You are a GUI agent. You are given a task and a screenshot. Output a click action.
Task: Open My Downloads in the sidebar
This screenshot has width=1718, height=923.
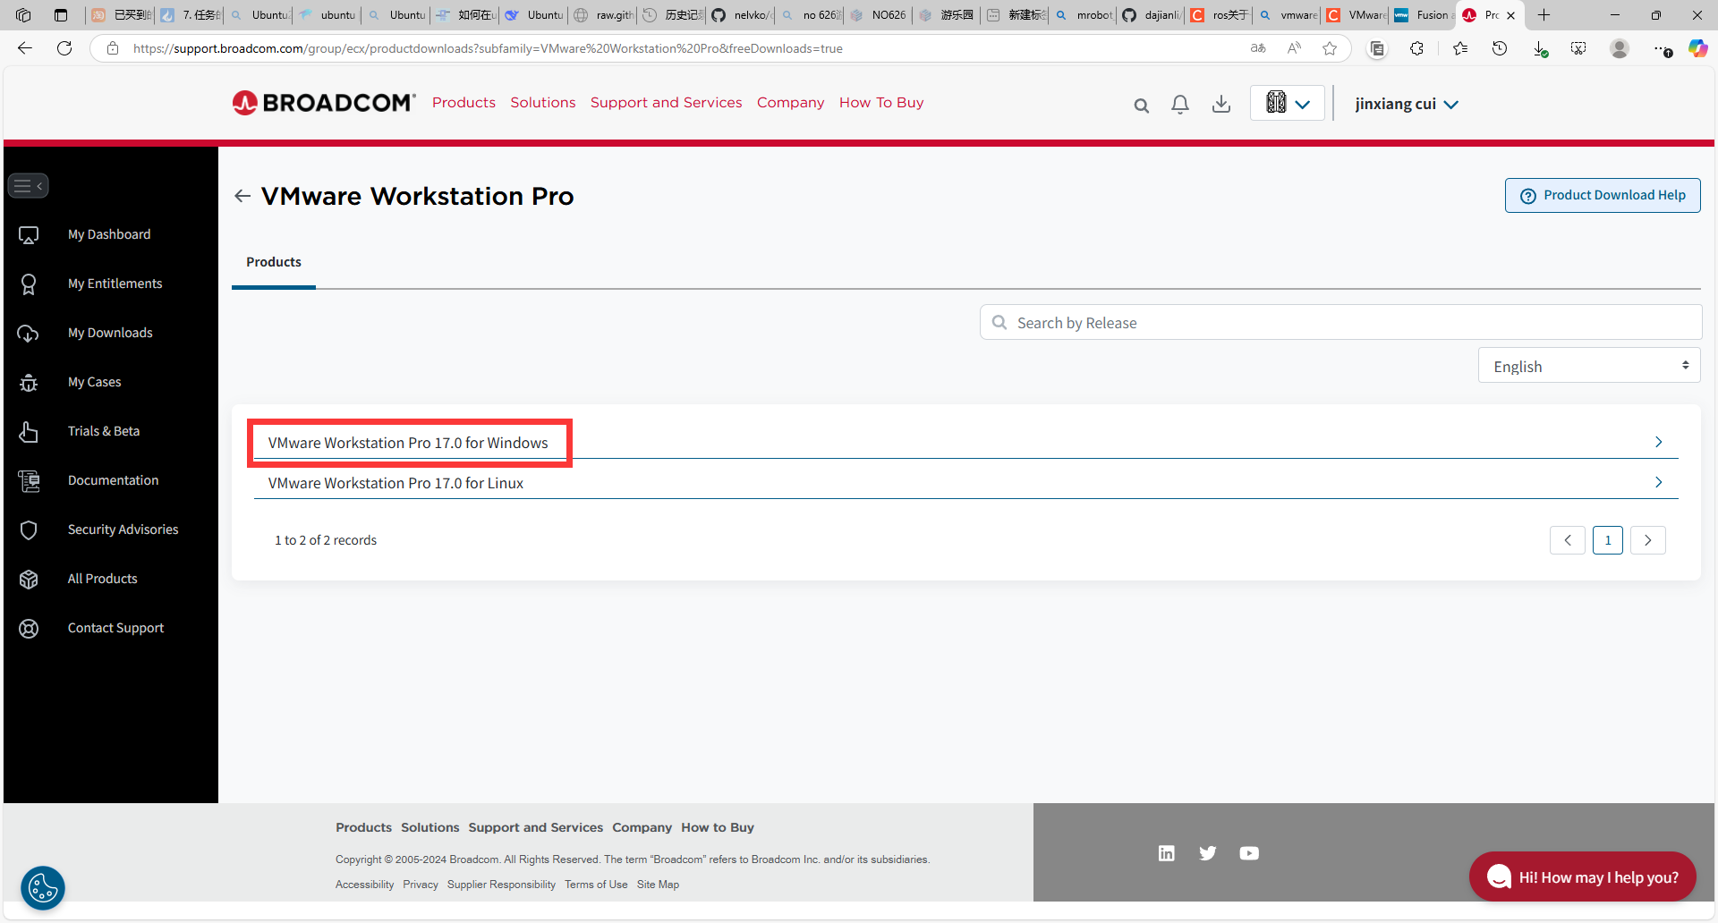[x=110, y=333]
